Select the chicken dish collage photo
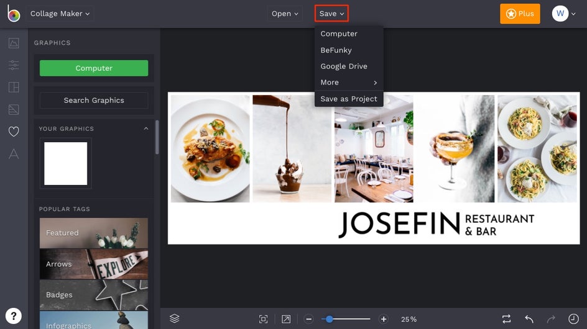 (210, 149)
